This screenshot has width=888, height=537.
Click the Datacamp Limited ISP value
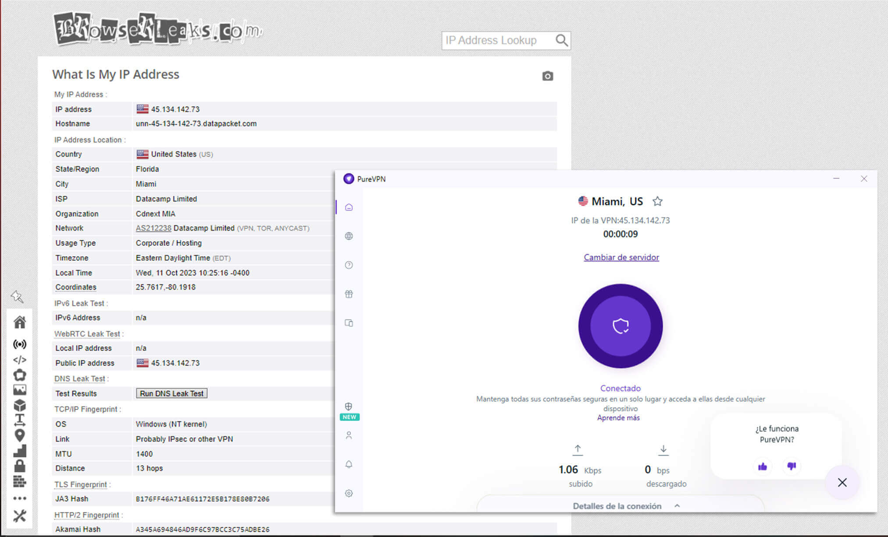click(166, 199)
